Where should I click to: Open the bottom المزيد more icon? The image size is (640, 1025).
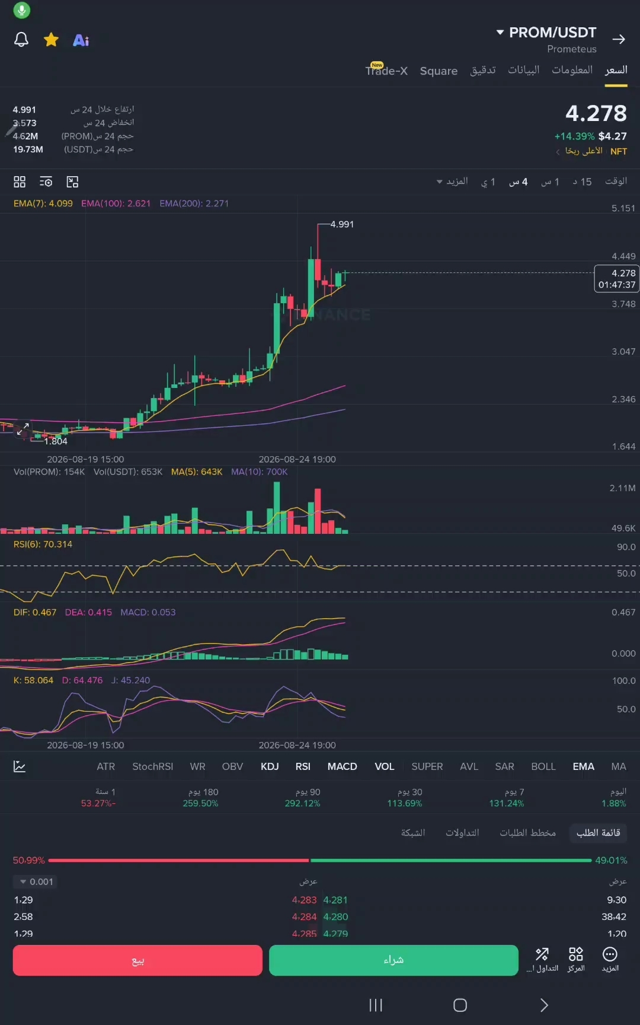(x=610, y=959)
